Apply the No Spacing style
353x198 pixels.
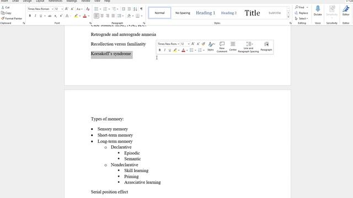click(x=183, y=13)
